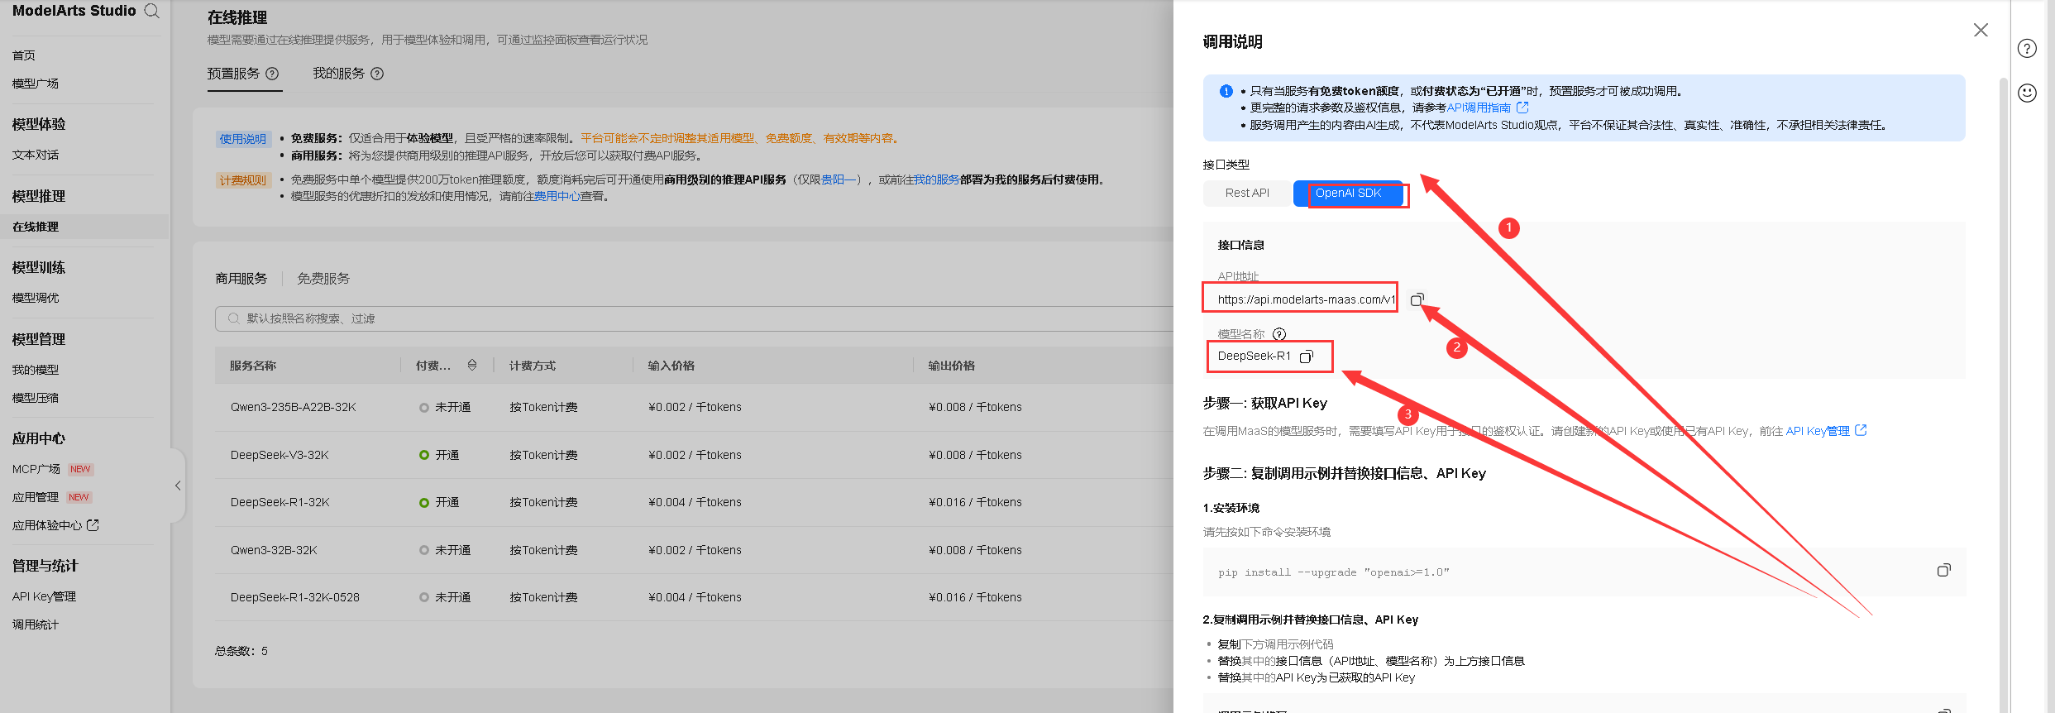Click the Qwen3-32B-32K service name

pos(274,550)
